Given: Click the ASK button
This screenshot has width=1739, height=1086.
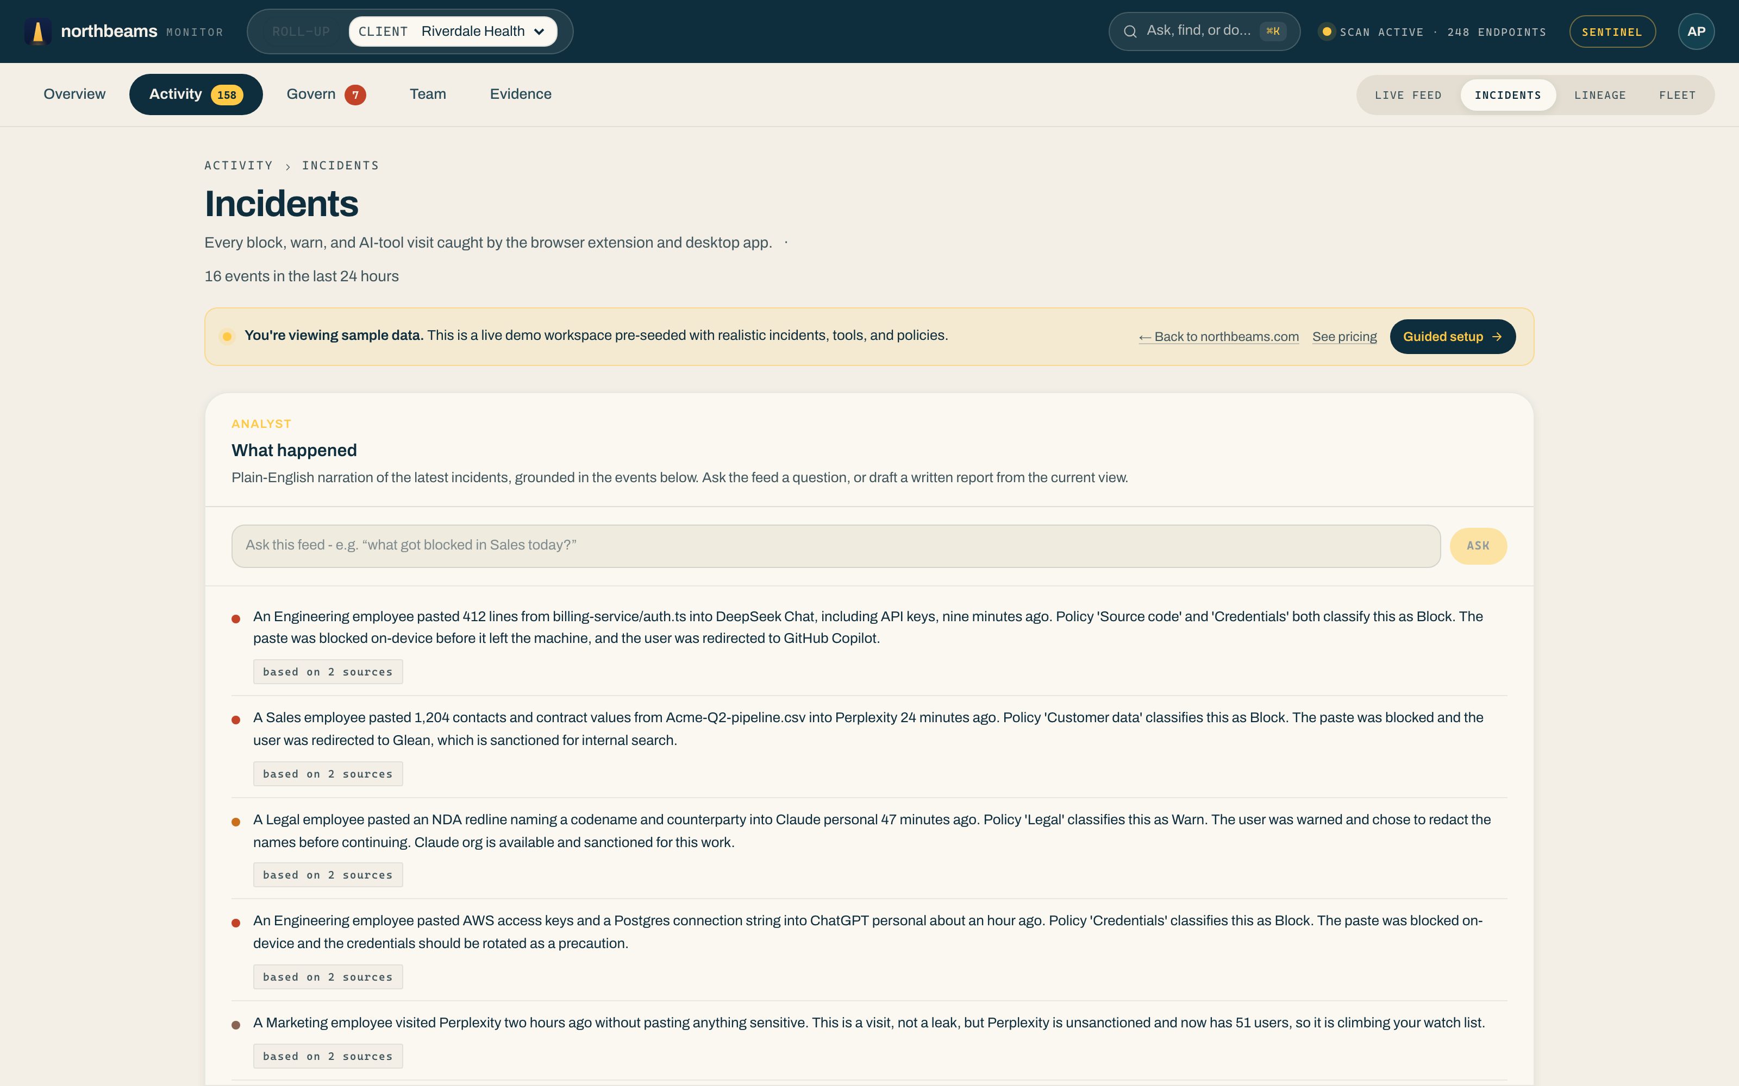Looking at the screenshot, I should (x=1478, y=546).
